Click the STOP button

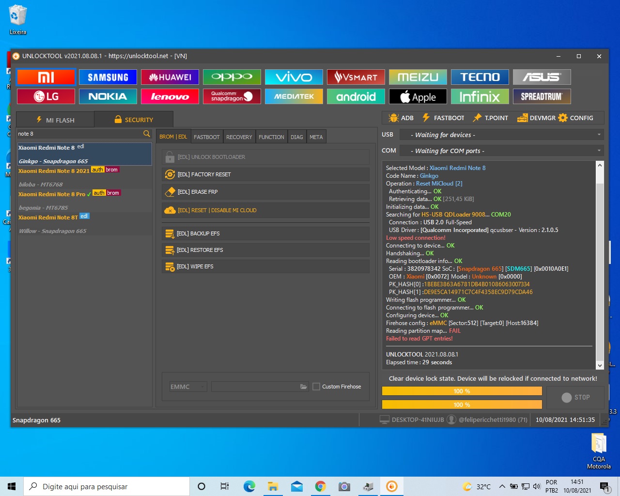(575, 397)
